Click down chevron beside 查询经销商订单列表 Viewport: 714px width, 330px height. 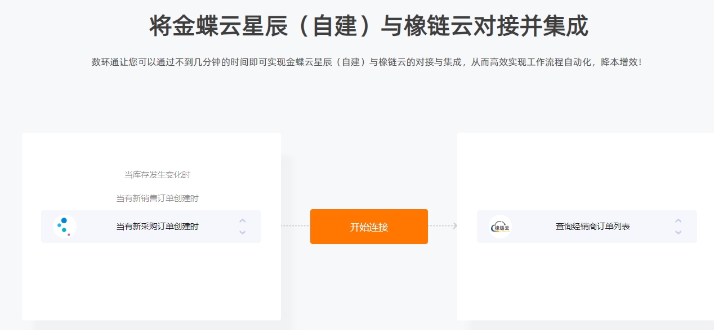(679, 232)
